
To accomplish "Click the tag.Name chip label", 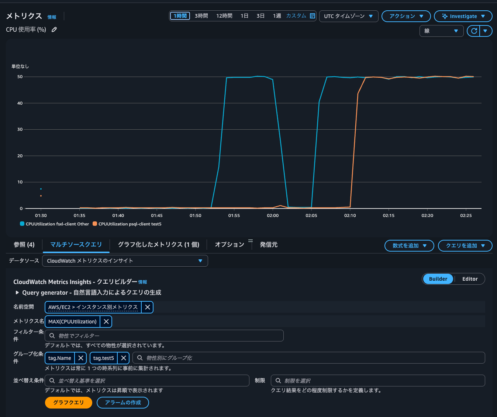I will 60,358.
